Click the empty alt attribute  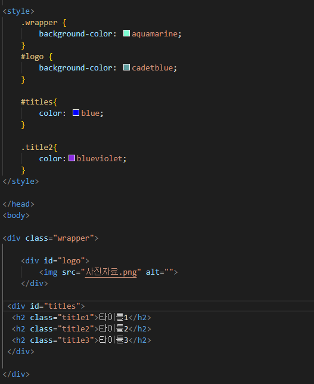click(x=160, y=272)
